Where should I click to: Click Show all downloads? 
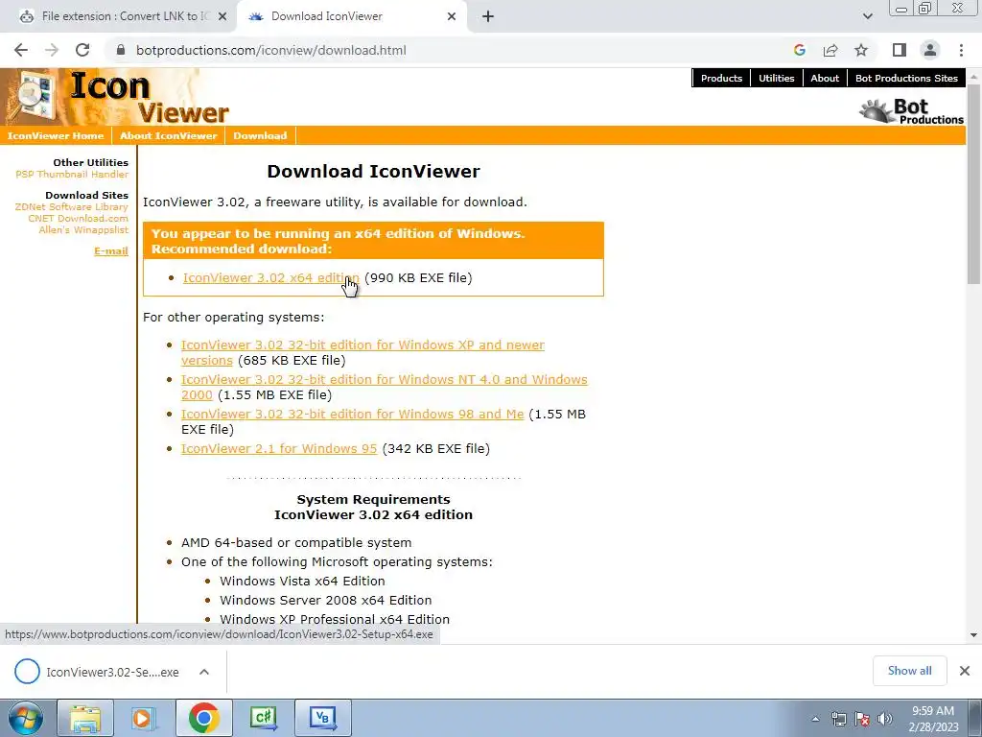(909, 671)
